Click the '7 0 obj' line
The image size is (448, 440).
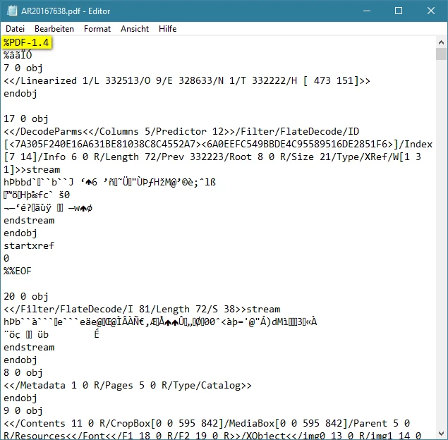point(23,68)
